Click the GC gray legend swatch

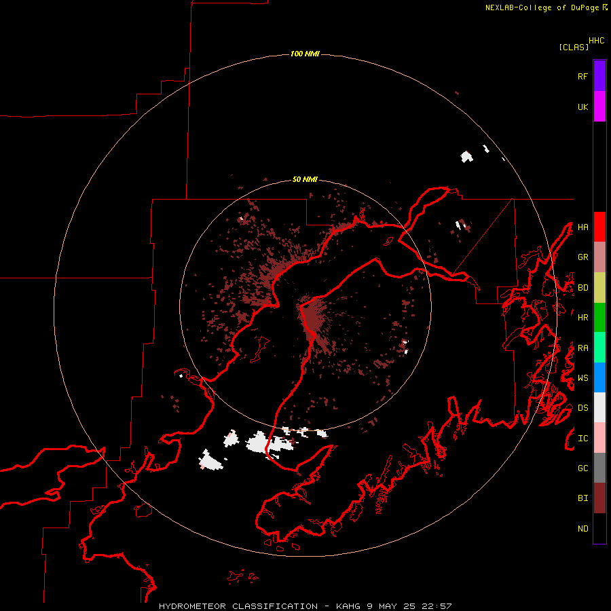[599, 468]
